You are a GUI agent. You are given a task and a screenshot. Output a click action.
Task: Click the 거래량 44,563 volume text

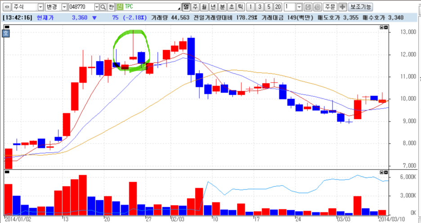point(170,18)
